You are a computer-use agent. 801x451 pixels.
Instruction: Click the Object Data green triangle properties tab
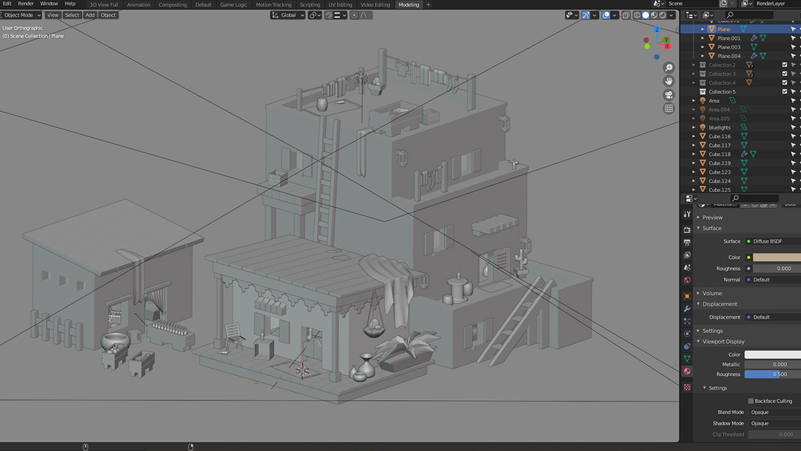coord(687,359)
